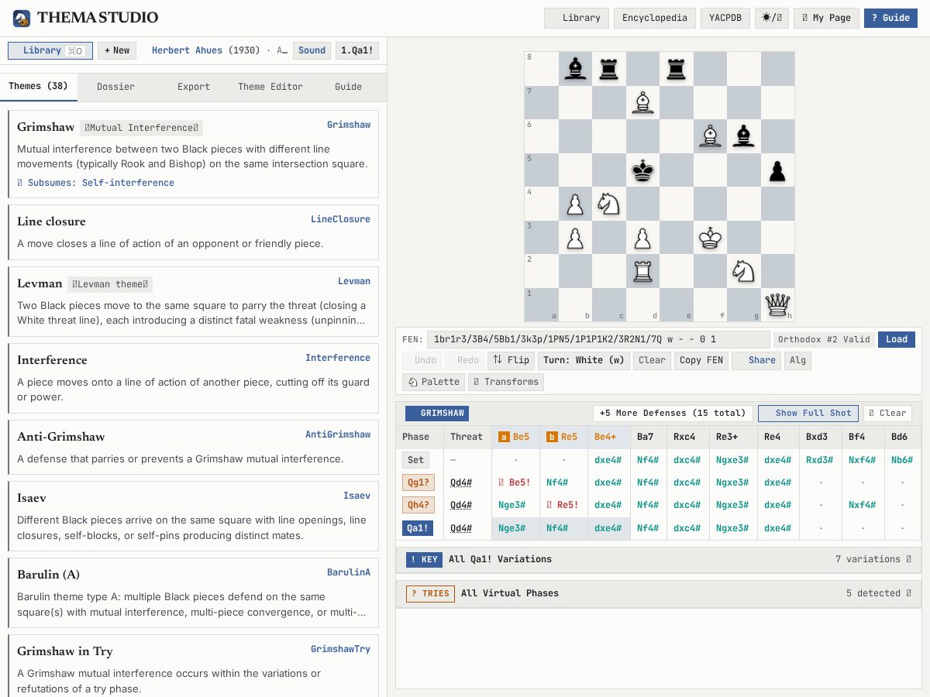
Task: Open Encyclopedia in top navigation
Action: tap(654, 18)
